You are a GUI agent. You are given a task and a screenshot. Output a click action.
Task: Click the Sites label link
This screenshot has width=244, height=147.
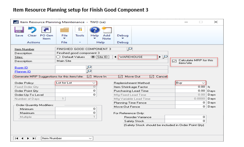click(x=19, y=57)
